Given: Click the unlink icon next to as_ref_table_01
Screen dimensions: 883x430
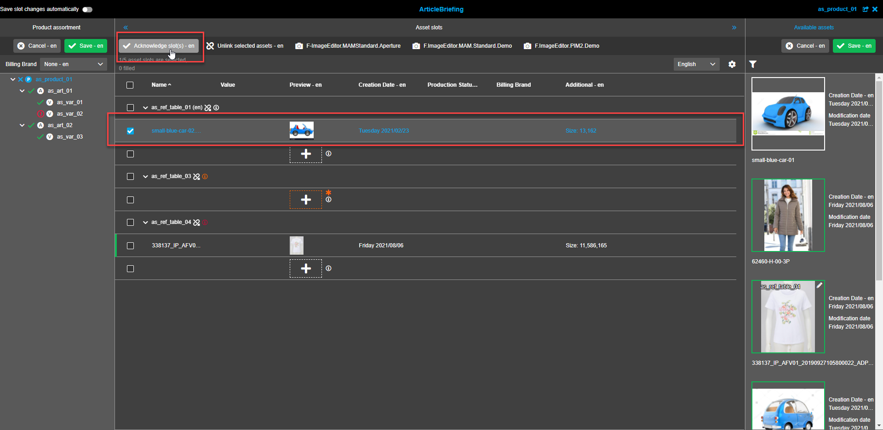Looking at the screenshot, I should click(x=208, y=107).
